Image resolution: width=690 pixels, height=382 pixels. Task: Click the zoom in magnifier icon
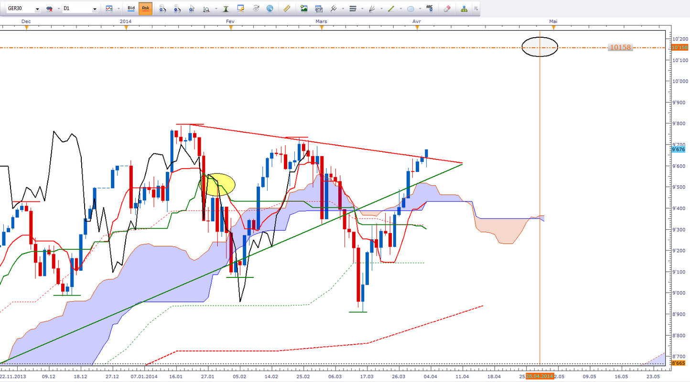click(x=162, y=9)
